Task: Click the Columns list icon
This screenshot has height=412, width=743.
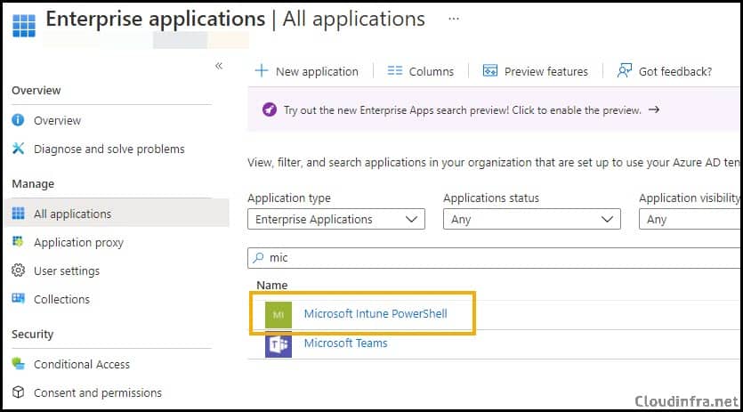Action: coord(395,70)
